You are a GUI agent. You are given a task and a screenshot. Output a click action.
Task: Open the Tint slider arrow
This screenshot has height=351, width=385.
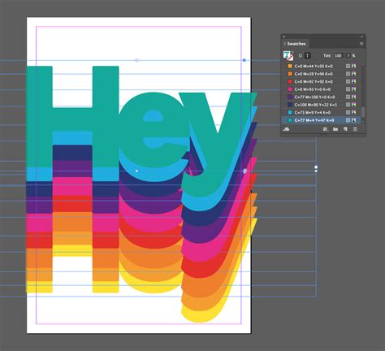pyautogui.click(x=348, y=55)
